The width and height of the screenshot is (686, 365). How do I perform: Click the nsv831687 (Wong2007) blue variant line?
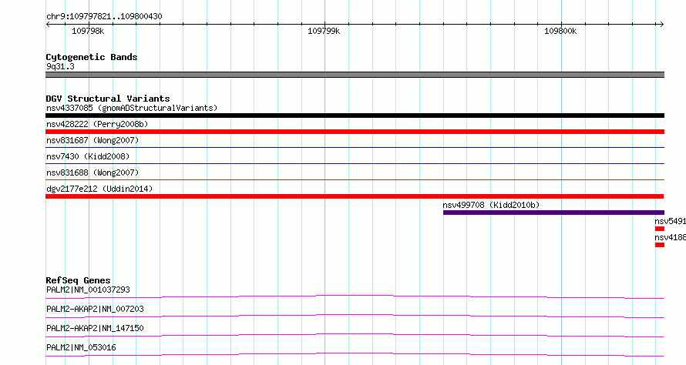(x=355, y=148)
